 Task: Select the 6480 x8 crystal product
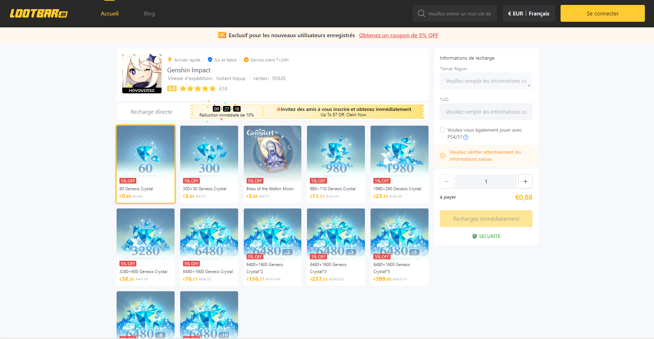pos(145,315)
